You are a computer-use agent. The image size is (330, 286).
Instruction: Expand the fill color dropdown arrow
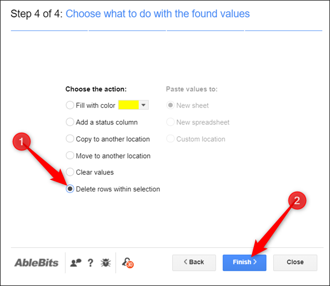pos(144,105)
